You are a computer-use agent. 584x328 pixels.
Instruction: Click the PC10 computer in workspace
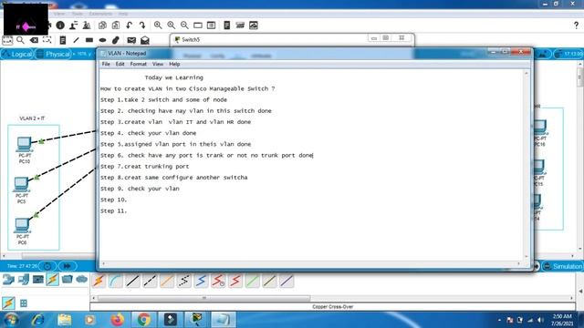point(25,145)
